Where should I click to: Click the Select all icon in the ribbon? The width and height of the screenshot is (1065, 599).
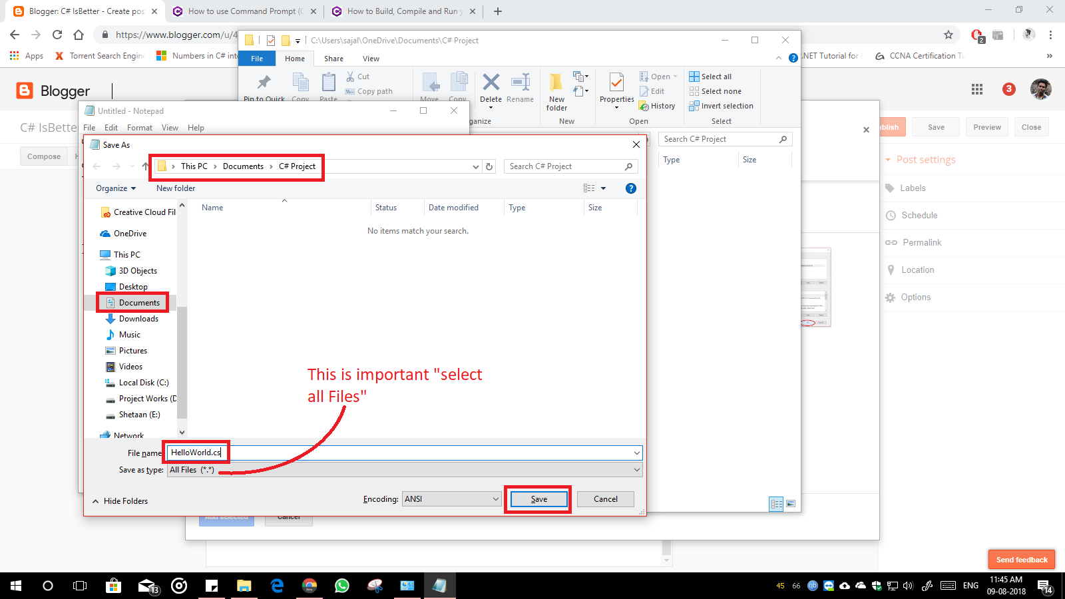coord(693,76)
